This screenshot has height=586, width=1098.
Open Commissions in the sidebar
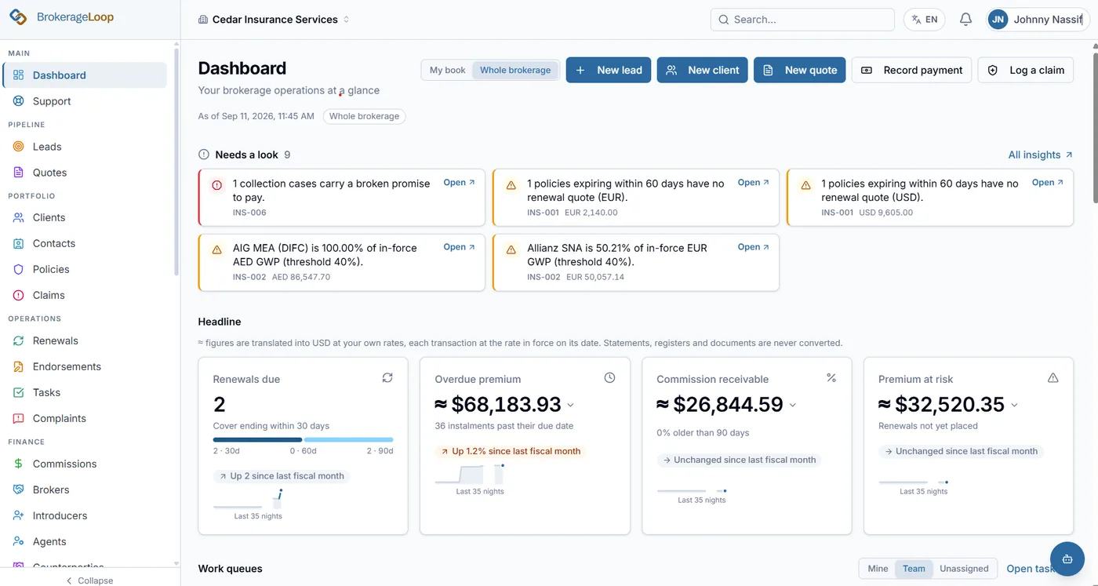click(85, 464)
